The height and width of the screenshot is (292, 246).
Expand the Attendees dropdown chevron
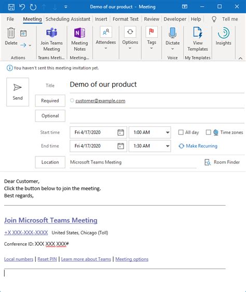coord(106,48)
